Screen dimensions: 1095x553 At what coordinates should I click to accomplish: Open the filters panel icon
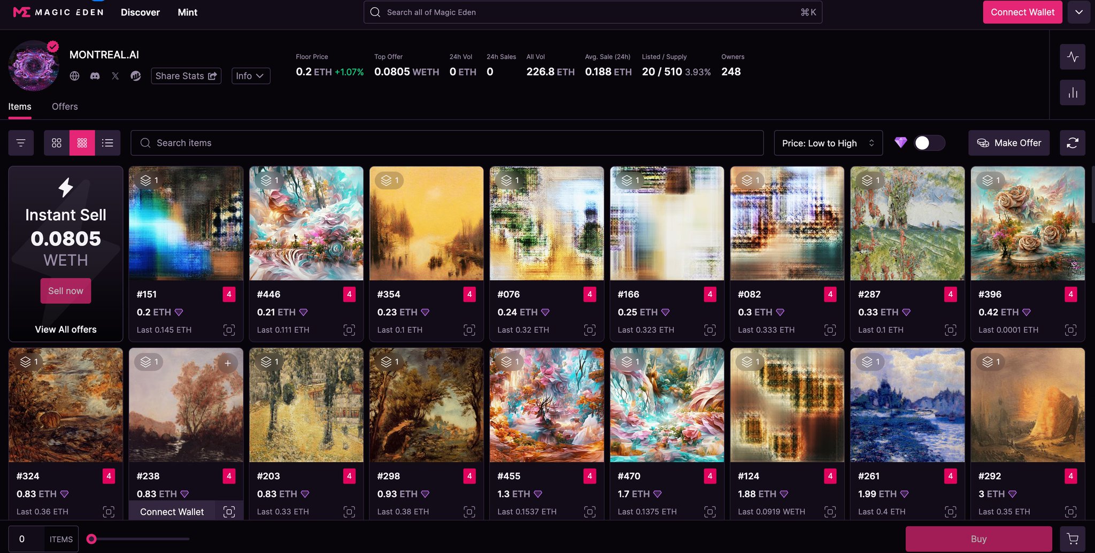pos(21,143)
